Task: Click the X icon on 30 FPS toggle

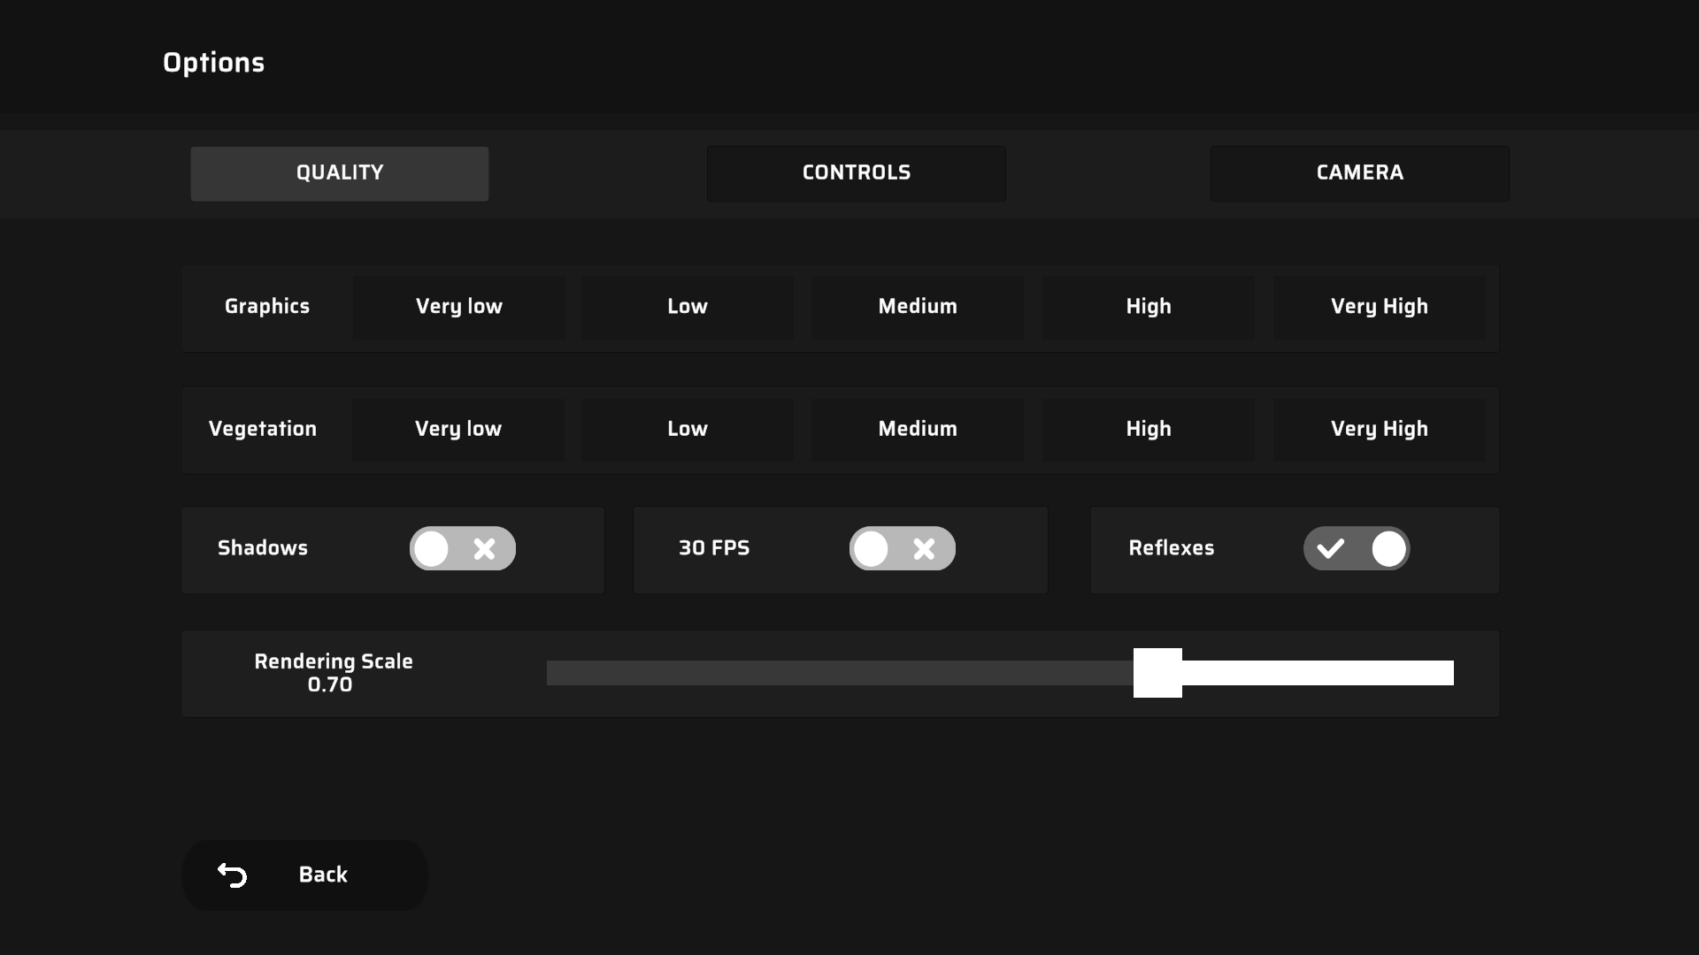Action: (924, 548)
